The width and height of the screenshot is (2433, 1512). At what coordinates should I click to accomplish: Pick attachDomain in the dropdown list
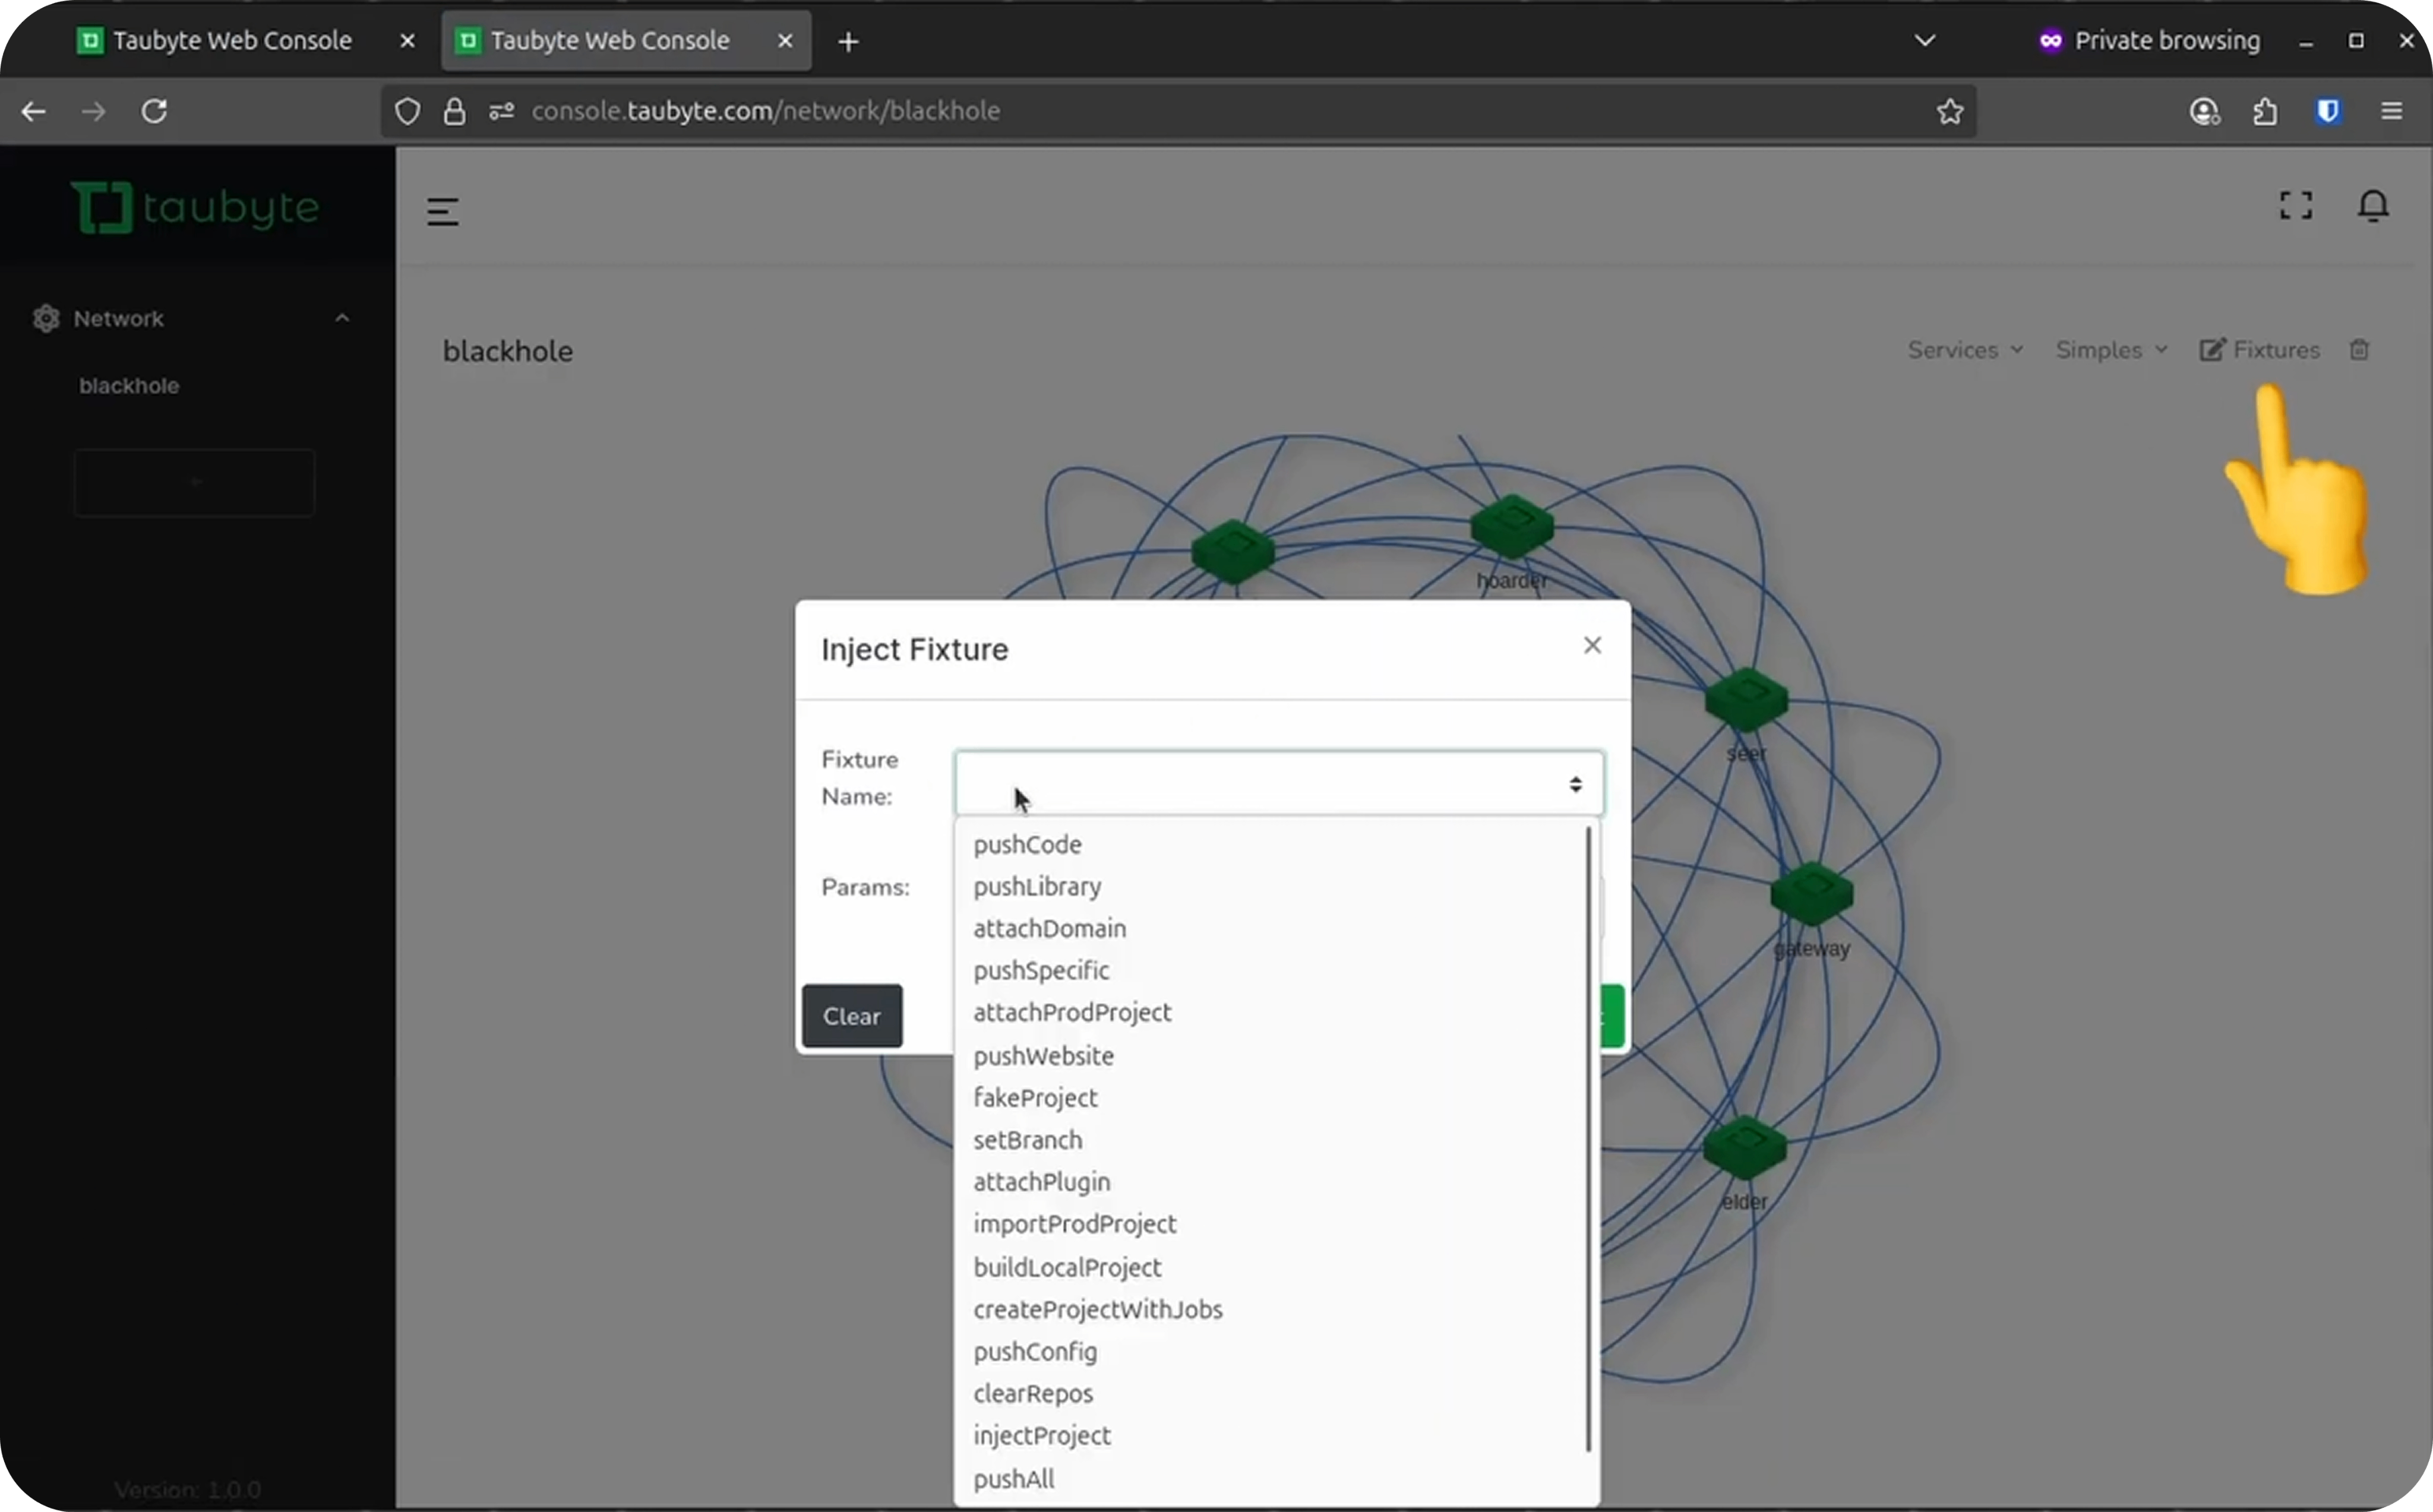[x=1049, y=928]
